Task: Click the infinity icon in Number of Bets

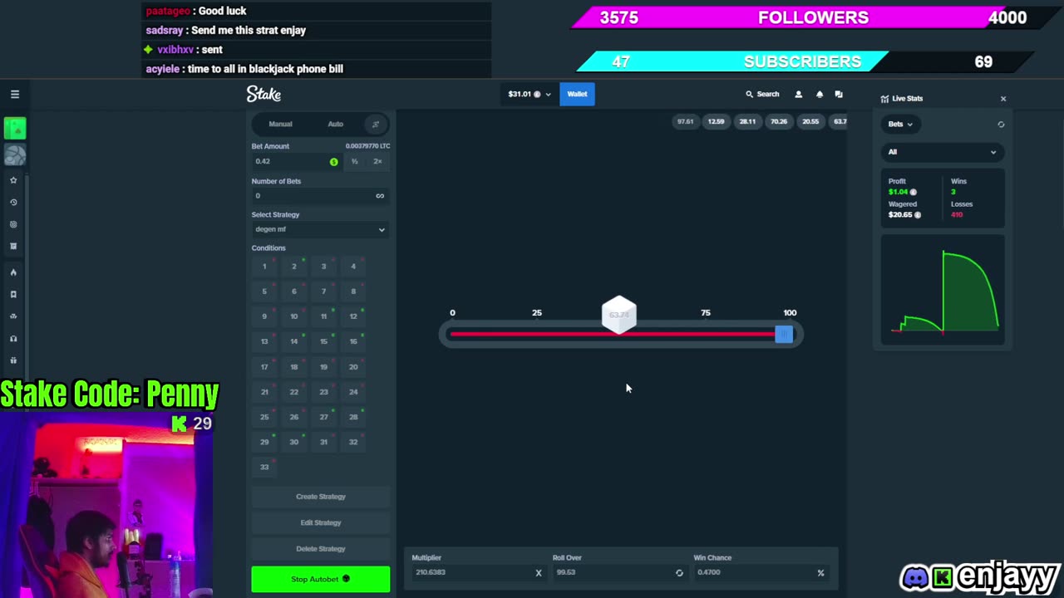Action: pos(380,196)
